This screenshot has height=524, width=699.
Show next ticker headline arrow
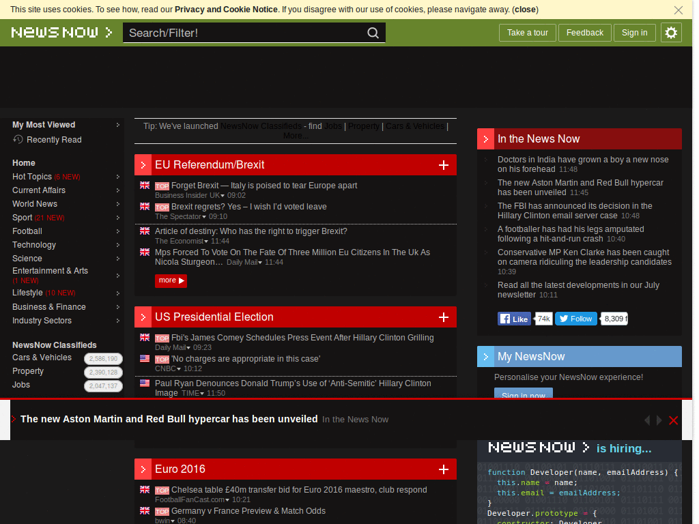click(659, 420)
